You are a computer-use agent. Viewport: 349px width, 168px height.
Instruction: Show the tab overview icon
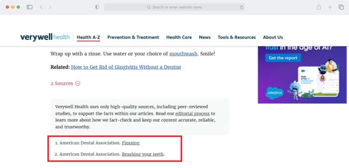(341, 7)
